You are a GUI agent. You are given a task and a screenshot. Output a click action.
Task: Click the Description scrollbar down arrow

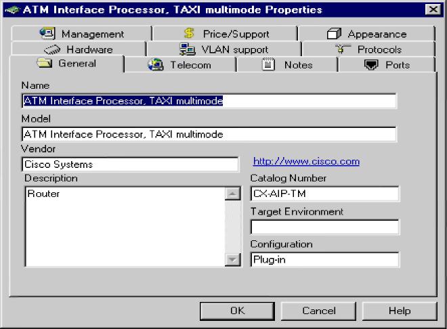232,259
